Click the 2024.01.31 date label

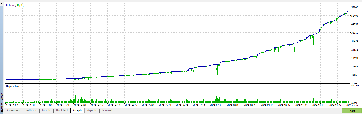click(29, 105)
